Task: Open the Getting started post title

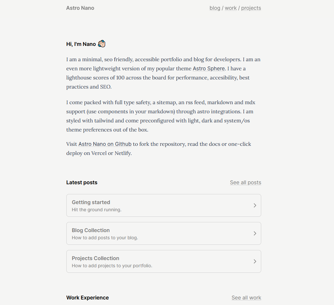Action: click(91, 202)
